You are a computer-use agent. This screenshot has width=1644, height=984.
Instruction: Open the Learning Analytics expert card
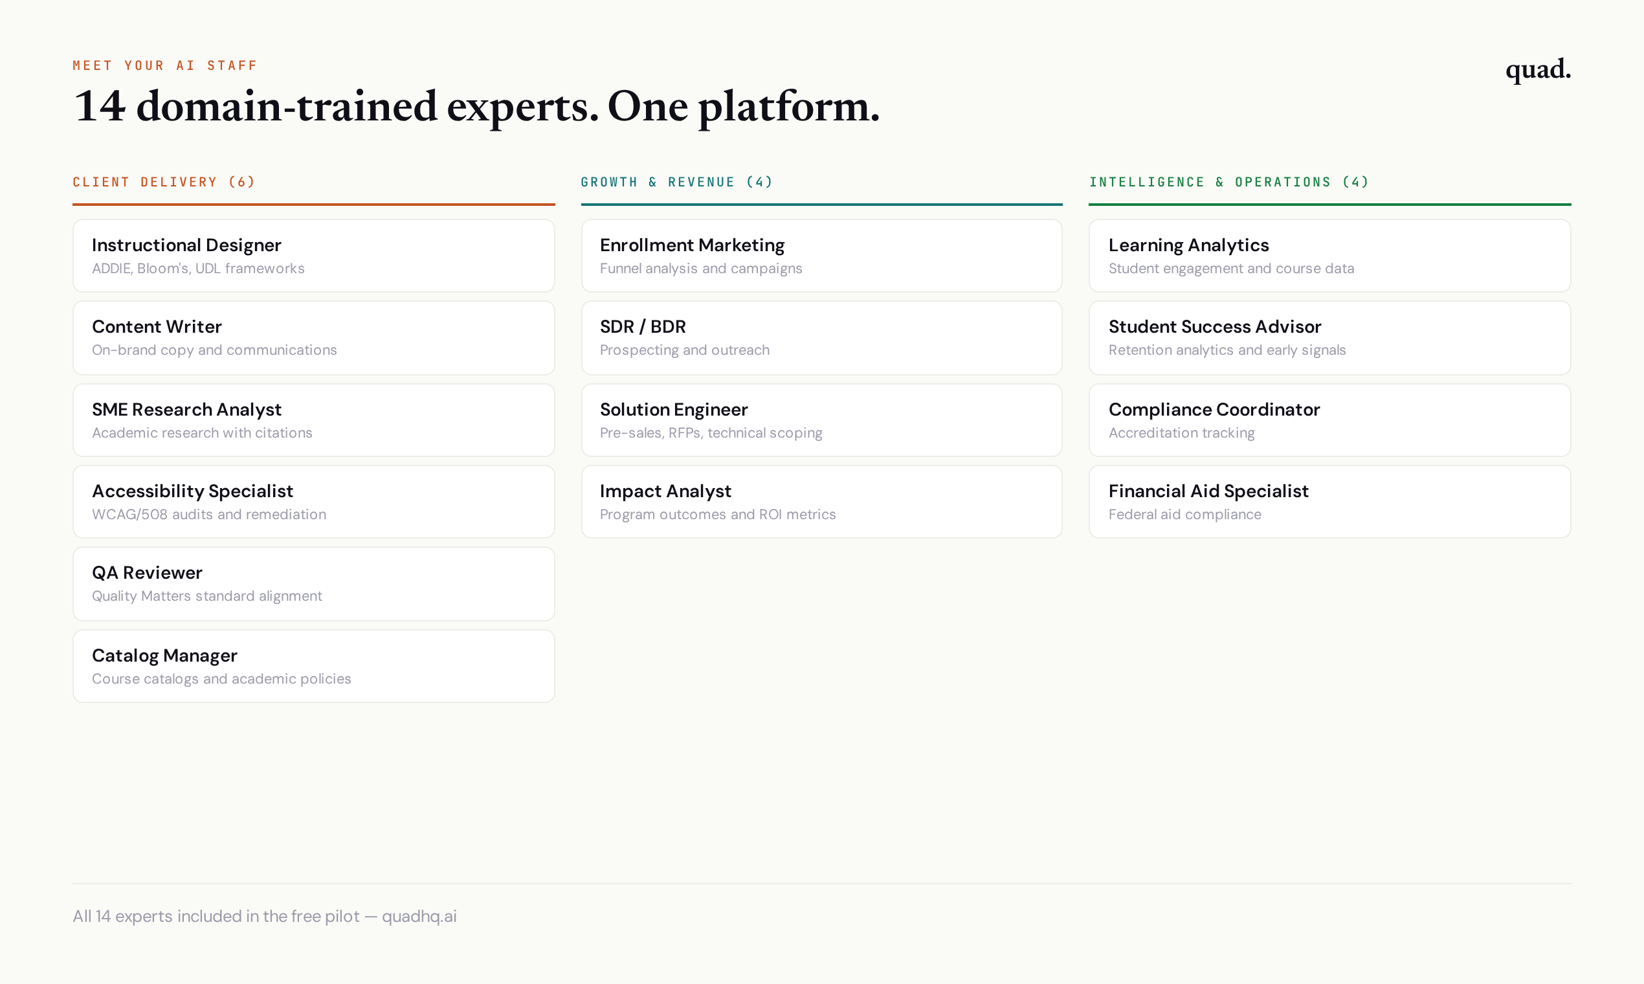coord(1330,255)
